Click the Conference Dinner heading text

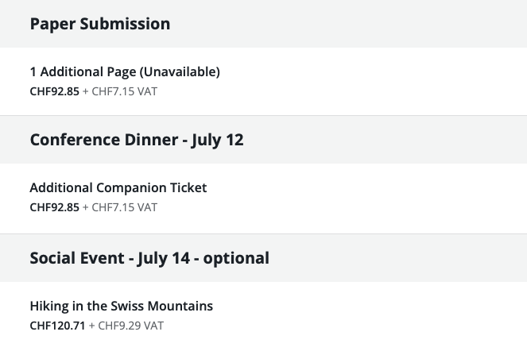point(104,140)
